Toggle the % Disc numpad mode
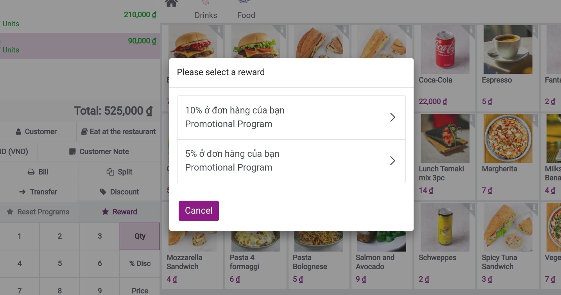The height and width of the screenshot is (295, 561). point(140,264)
